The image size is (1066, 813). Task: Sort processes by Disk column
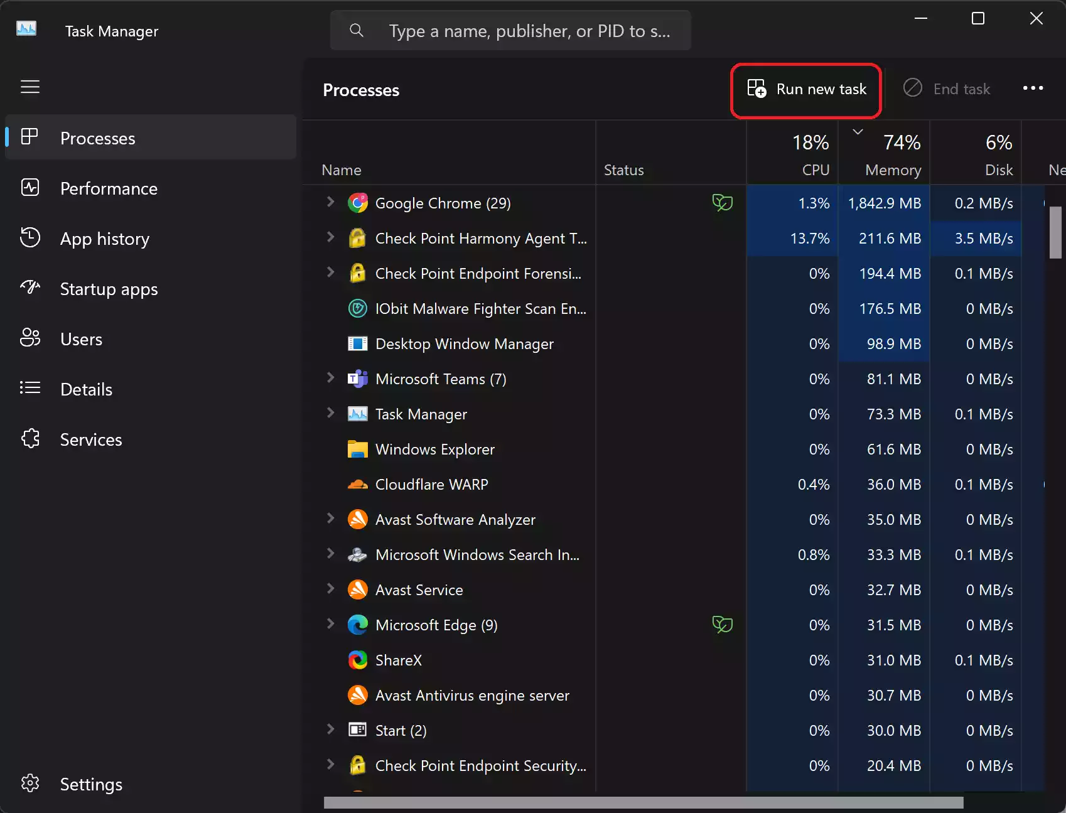[976, 153]
